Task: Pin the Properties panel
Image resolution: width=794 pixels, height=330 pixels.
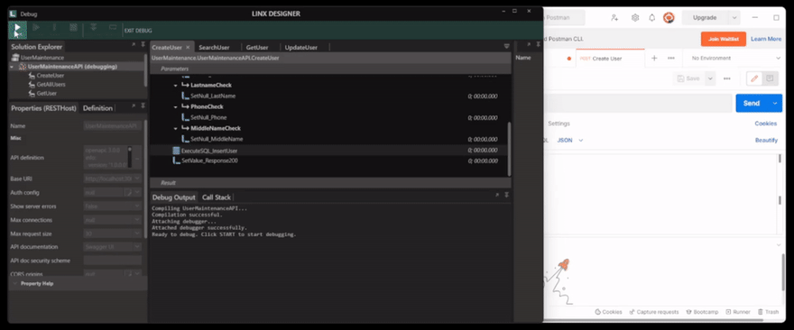Action: 143,105
